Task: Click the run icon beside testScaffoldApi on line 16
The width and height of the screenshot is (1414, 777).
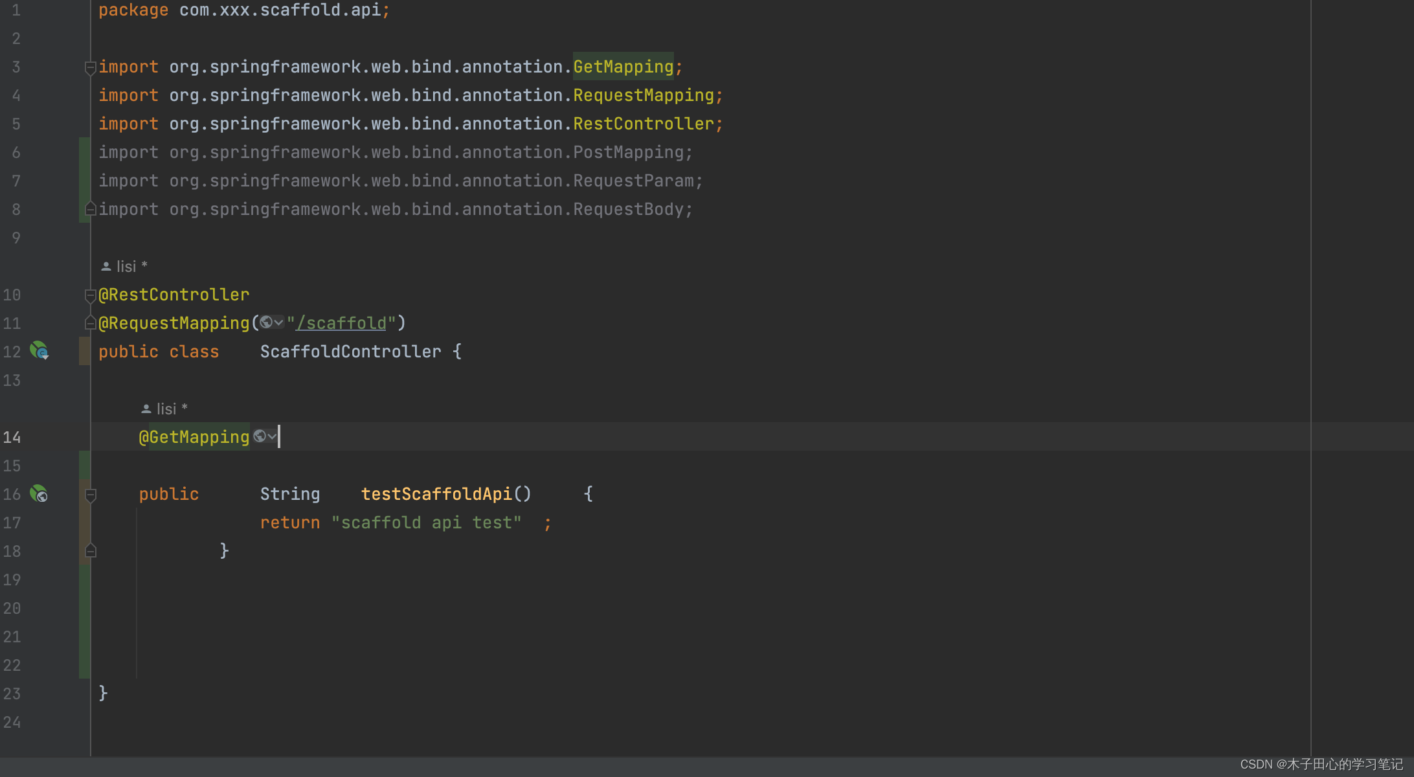Action: (39, 494)
